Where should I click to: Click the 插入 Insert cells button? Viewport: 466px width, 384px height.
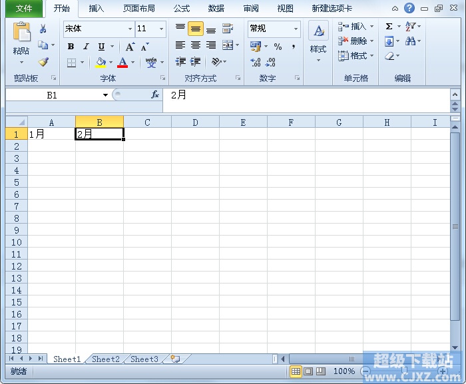pos(355,27)
